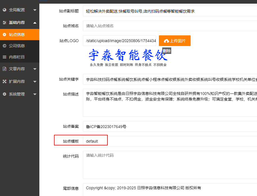
Task: Click the gear icon beside 站点信息
Action: (x=4, y=35)
